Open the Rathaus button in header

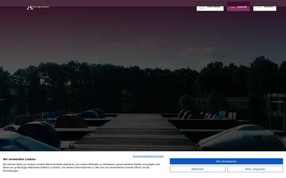[210, 6]
